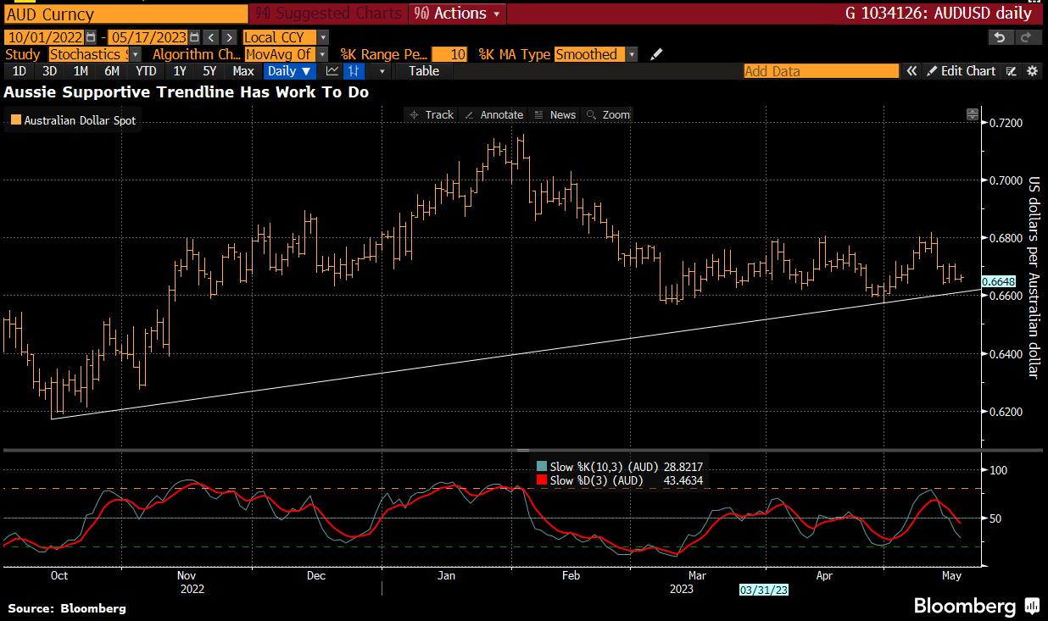The height and width of the screenshot is (621, 1048).
Task: Open chart settings gear icon
Action: tap(1032, 71)
